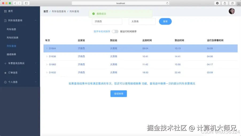Image resolution: width=241 pixels, height=136 pixels.
Task: Click the 到达时间 column header
Action: [x=179, y=40]
